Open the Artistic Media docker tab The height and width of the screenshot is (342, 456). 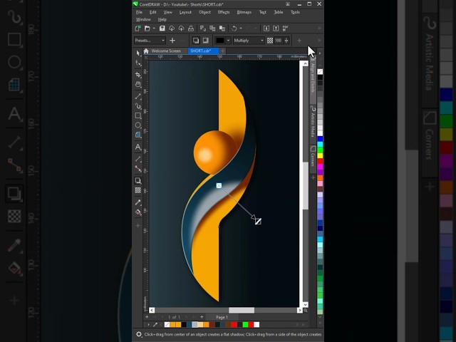click(313, 122)
